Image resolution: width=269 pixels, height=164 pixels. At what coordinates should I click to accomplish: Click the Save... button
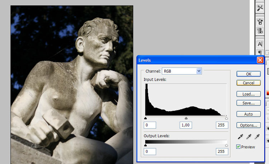pyautogui.click(x=249, y=103)
